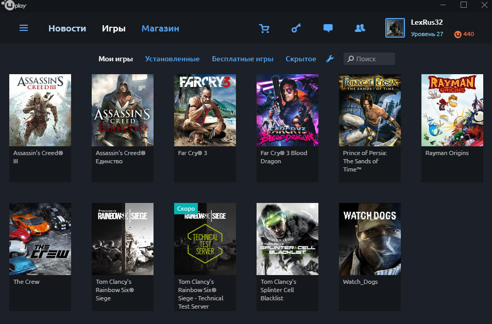Viewport: 492px width, 324px height.
Task: Close the Uplay window
Action: (484, 5)
